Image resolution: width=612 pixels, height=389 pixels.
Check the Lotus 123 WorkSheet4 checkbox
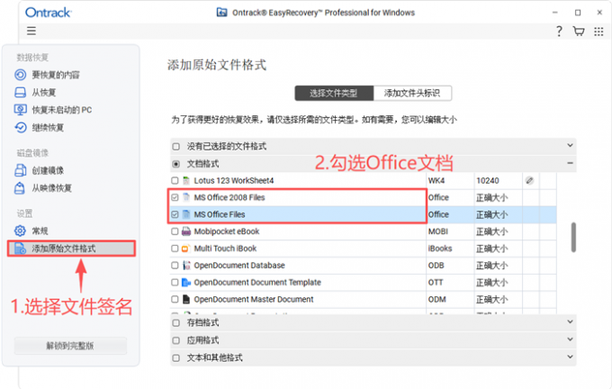pyautogui.click(x=175, y=180)
